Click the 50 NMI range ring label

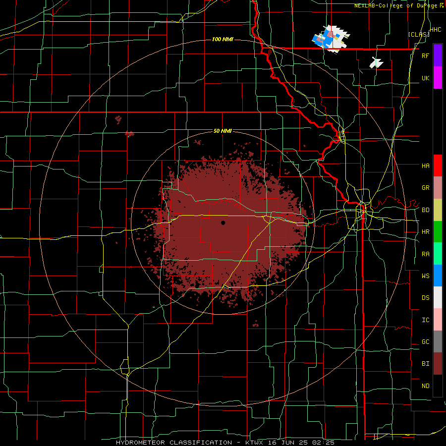pos(223,131)
